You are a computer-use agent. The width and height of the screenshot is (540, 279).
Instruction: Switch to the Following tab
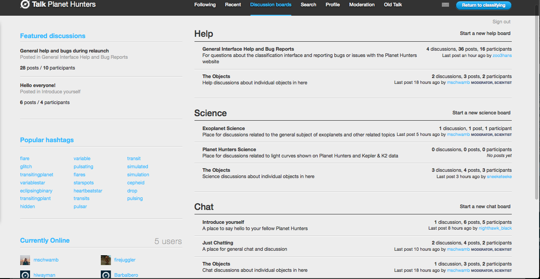(205, 4)
